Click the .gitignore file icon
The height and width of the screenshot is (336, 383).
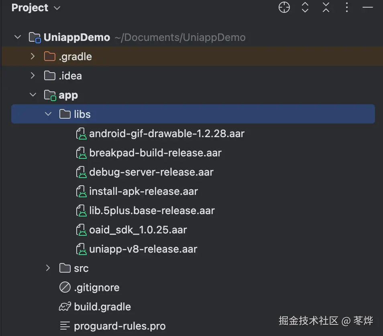(x=65, y=287)
